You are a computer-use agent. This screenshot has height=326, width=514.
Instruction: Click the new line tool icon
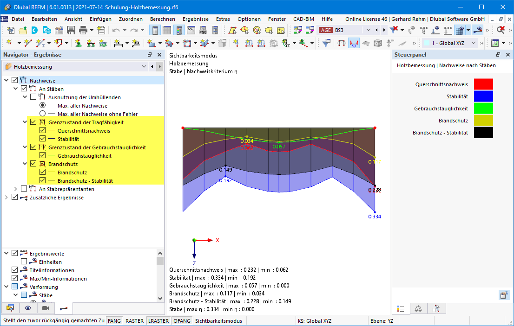click(x=28, y=43)
